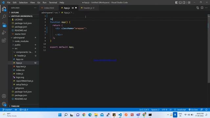Toggle the primary side bar layout button

(x=177, y=3)
